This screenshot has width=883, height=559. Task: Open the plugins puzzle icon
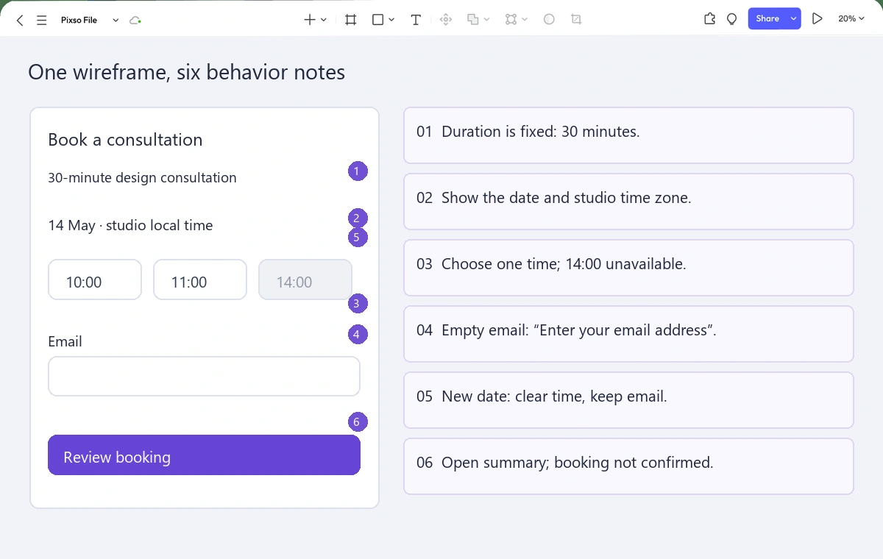(x=709, y=19)
